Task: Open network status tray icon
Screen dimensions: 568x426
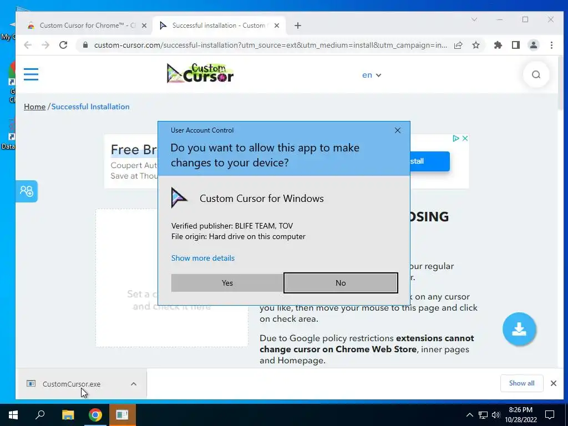Action: 483,415
